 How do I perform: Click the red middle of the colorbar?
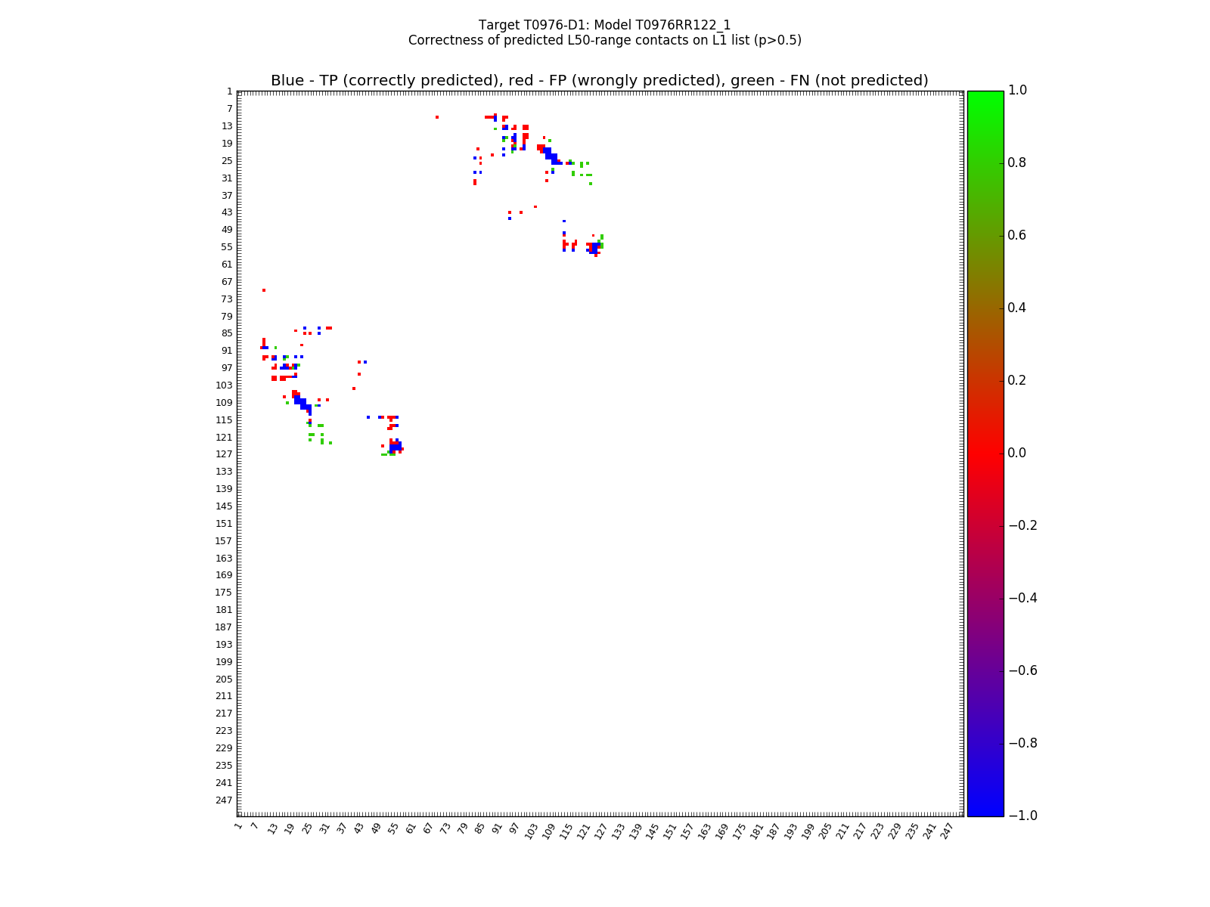pos(985,453)
